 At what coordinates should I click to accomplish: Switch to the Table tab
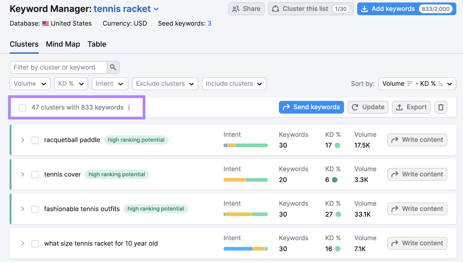97,44
